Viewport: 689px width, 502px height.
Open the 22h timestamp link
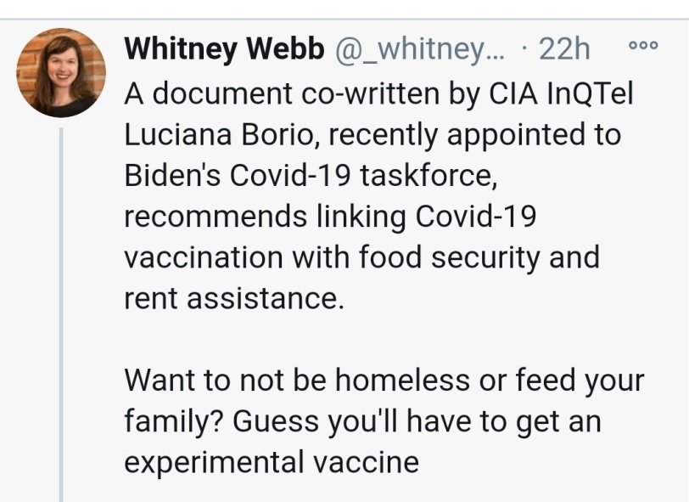point(563,49)
